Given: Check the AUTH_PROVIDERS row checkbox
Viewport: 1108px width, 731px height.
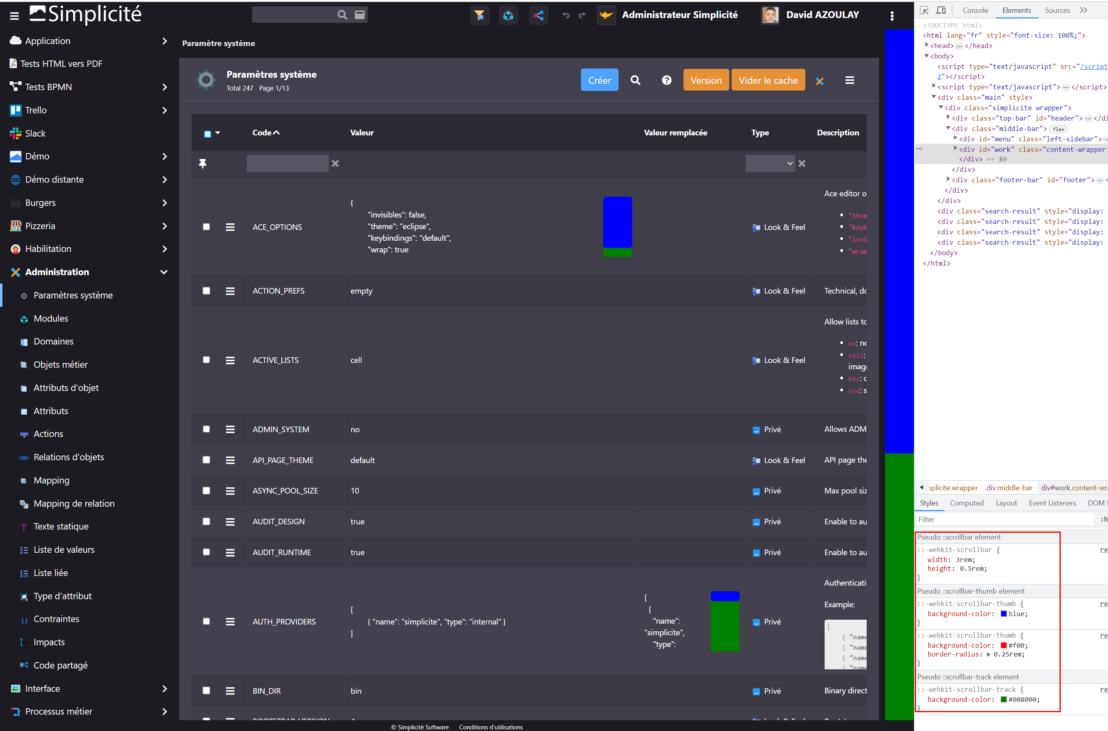Looking at the screenshot, I should click(206, 621).
